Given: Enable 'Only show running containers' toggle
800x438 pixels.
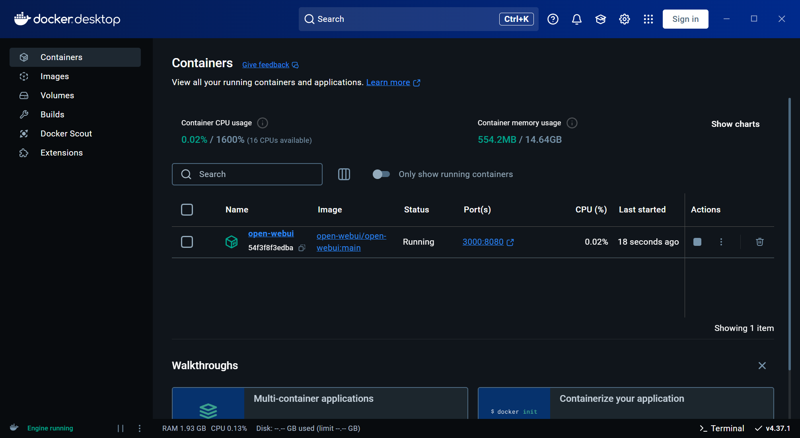Looking at the screenshot, I should point(381,174).
